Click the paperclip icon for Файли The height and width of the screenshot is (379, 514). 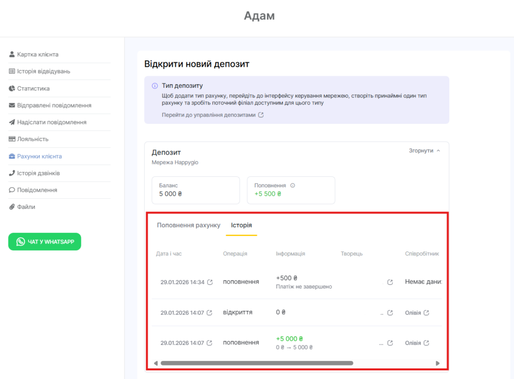tap(12, 207)
